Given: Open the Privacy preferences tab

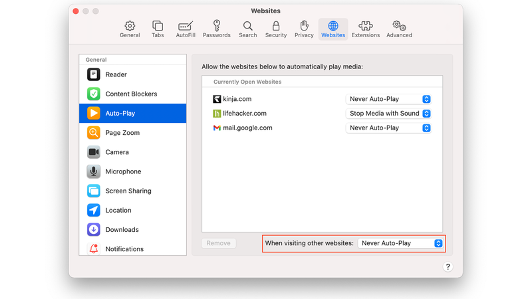Looking at the screenshot, I should coord(304,29).
